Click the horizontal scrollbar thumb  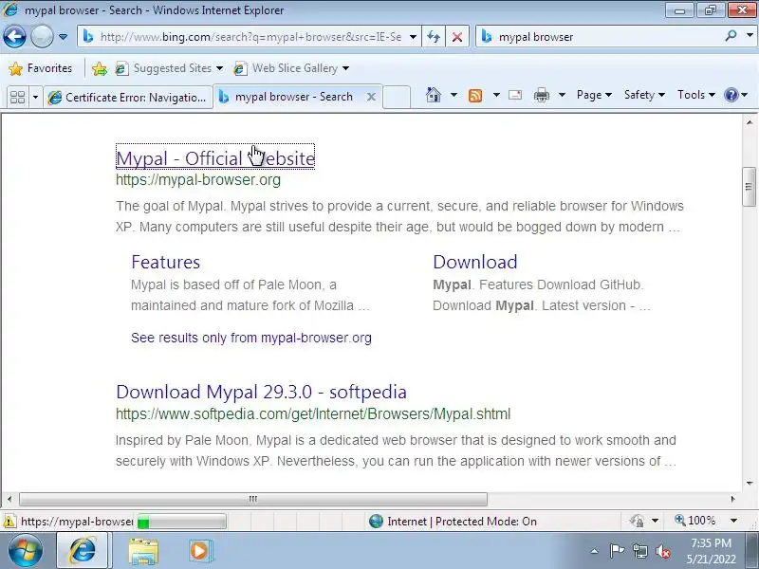coord(253,499)
